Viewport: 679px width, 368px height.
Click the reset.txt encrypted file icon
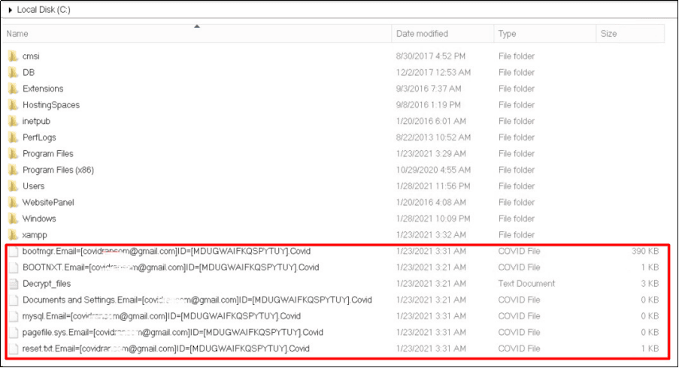[x=14, y=348]
